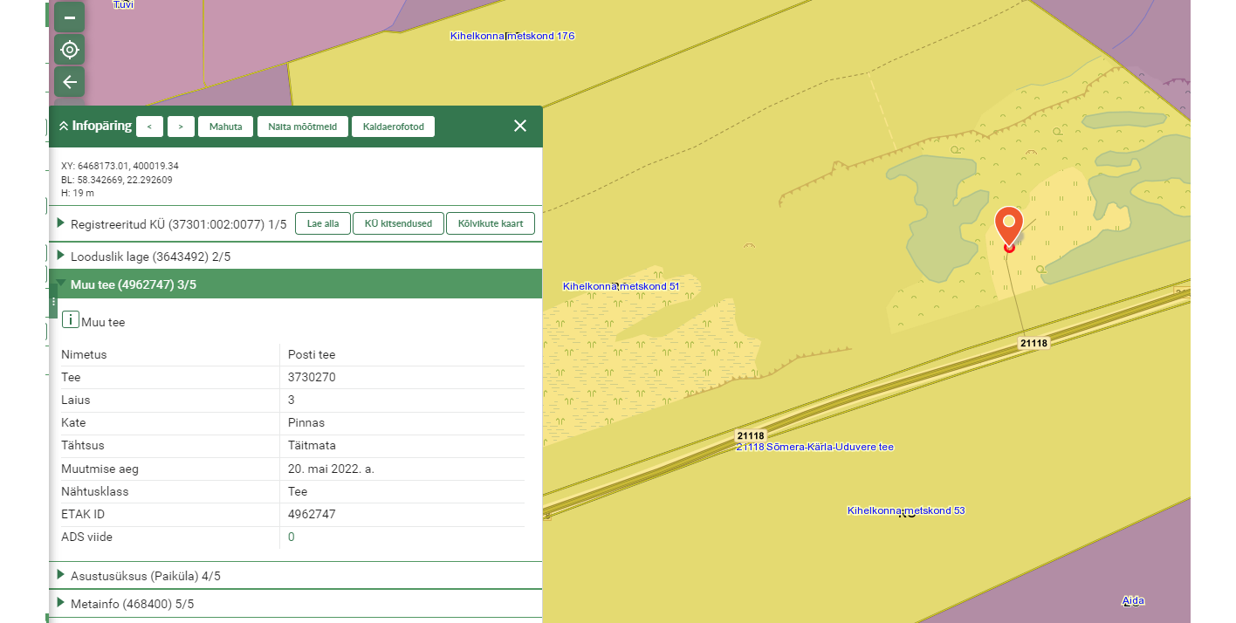Close the Infopäring panel
This screenshot has height=623, width=1236.
[520, 126]
